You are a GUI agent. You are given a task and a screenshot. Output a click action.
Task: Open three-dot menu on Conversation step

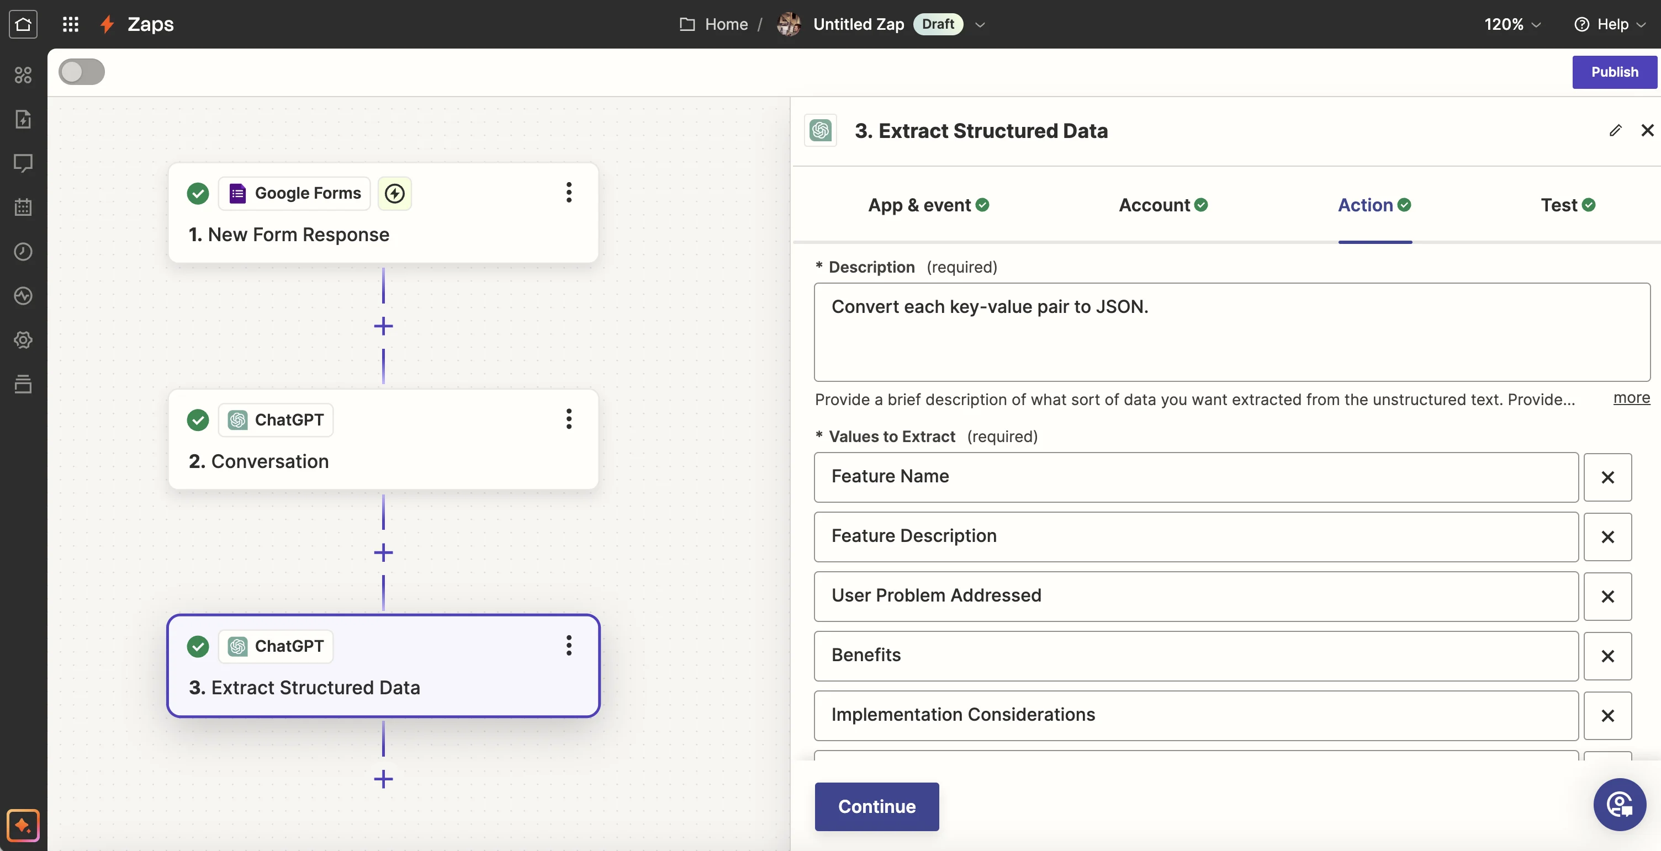568,419
